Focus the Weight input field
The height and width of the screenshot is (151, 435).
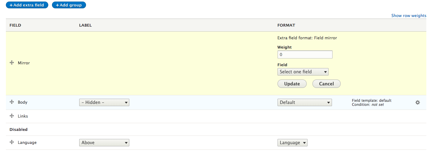point(305,55)
